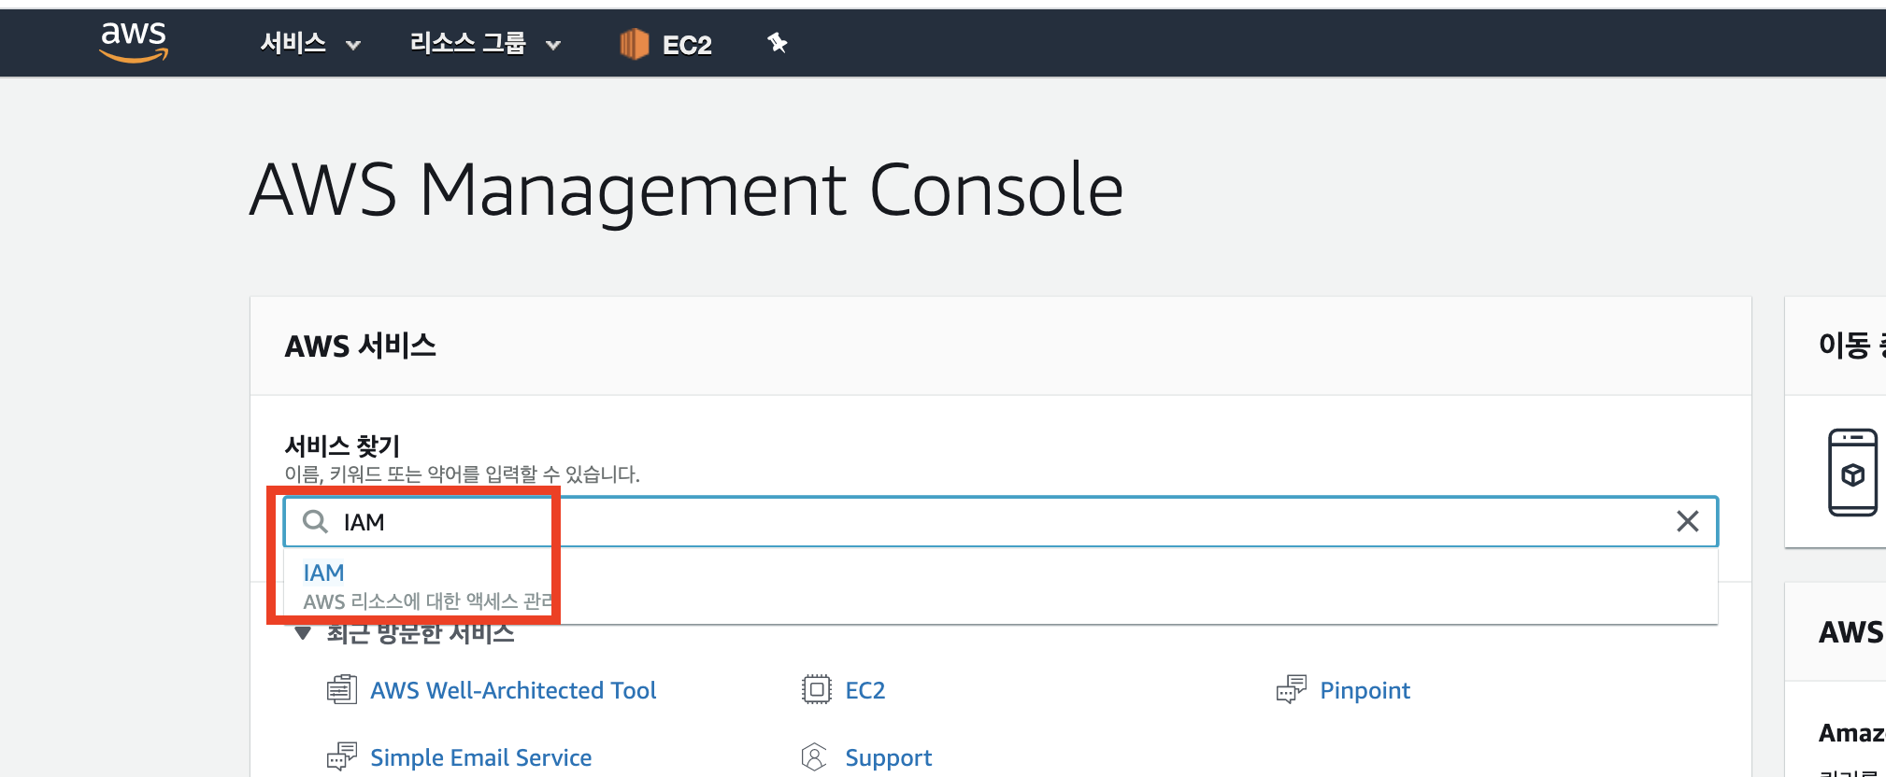The image size is (1886, 777).
Task: Expand the 서비스 dropdown chevron
Action: click(352, 45)
